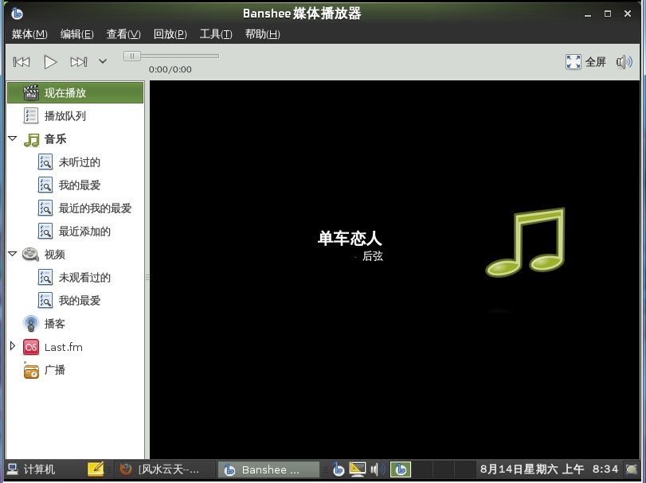
Task: Click the 播放队列 list icon
Action: [31, 116]
